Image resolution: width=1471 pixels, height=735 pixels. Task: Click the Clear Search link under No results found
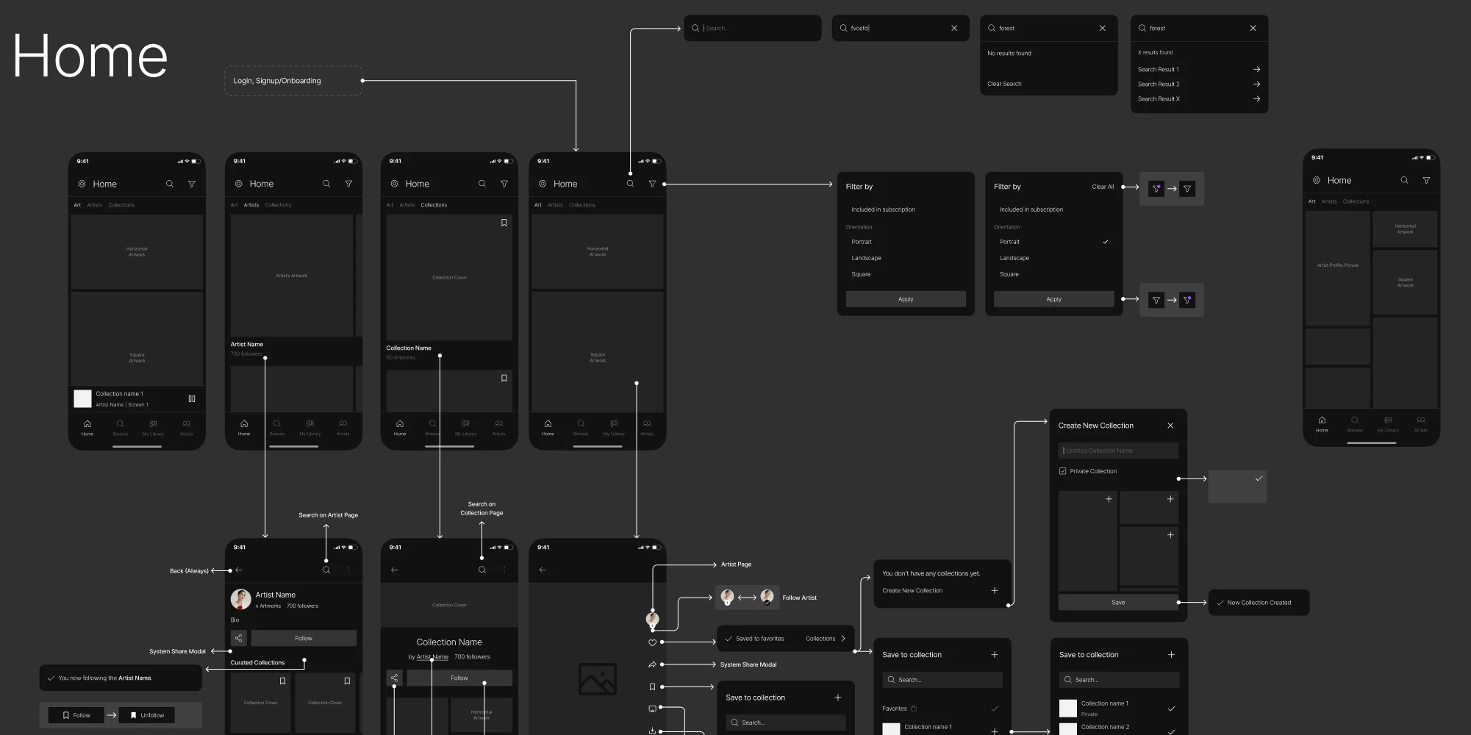coord(1004,84)
